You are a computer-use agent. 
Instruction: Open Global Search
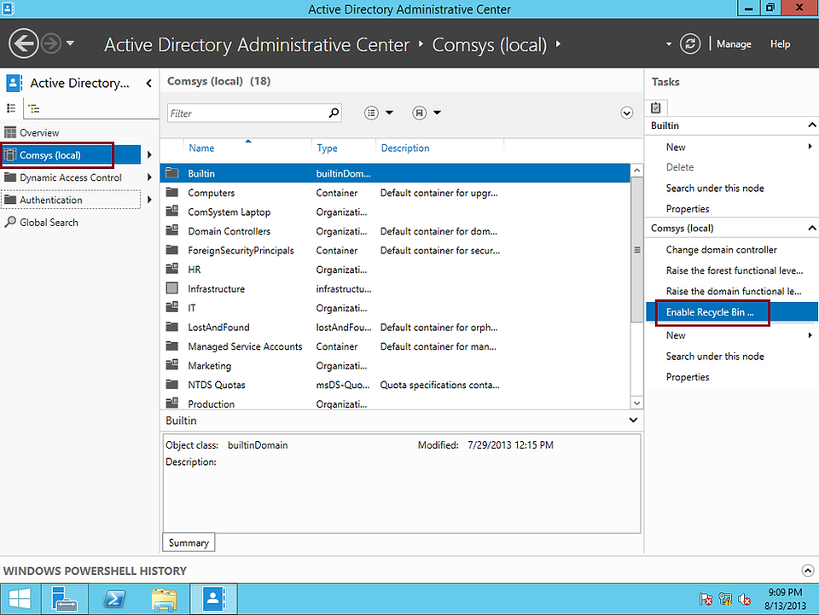[41, 223]
